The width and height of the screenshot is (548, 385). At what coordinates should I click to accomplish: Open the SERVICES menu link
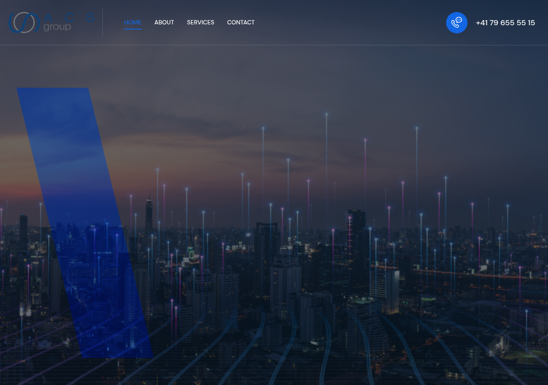(201, 22)
